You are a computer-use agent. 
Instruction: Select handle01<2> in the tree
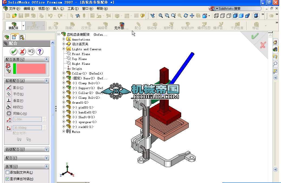pyautogui.click(x=87, y=112)
